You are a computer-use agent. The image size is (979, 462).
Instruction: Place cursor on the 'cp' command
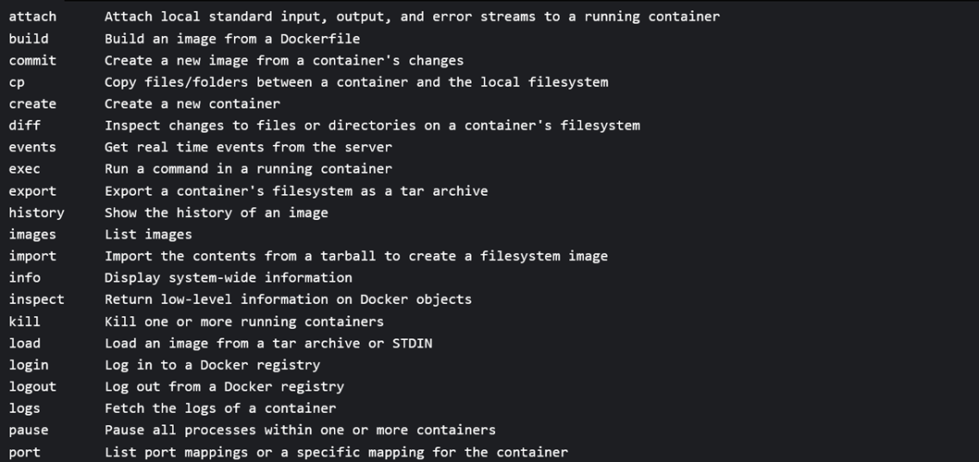(17, 82)
